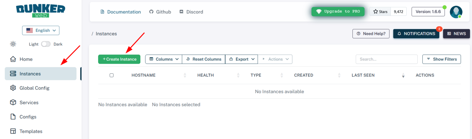Click the diamond icon on Upgrade button
Screen dimensions: 472x139
pyautogui.click(x=319, y=12)
